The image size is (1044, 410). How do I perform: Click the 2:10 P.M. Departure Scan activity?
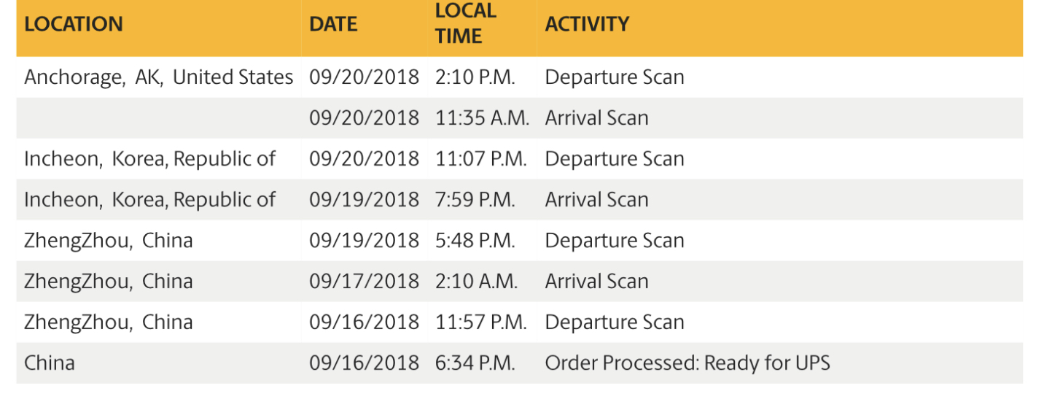point(614,77)
